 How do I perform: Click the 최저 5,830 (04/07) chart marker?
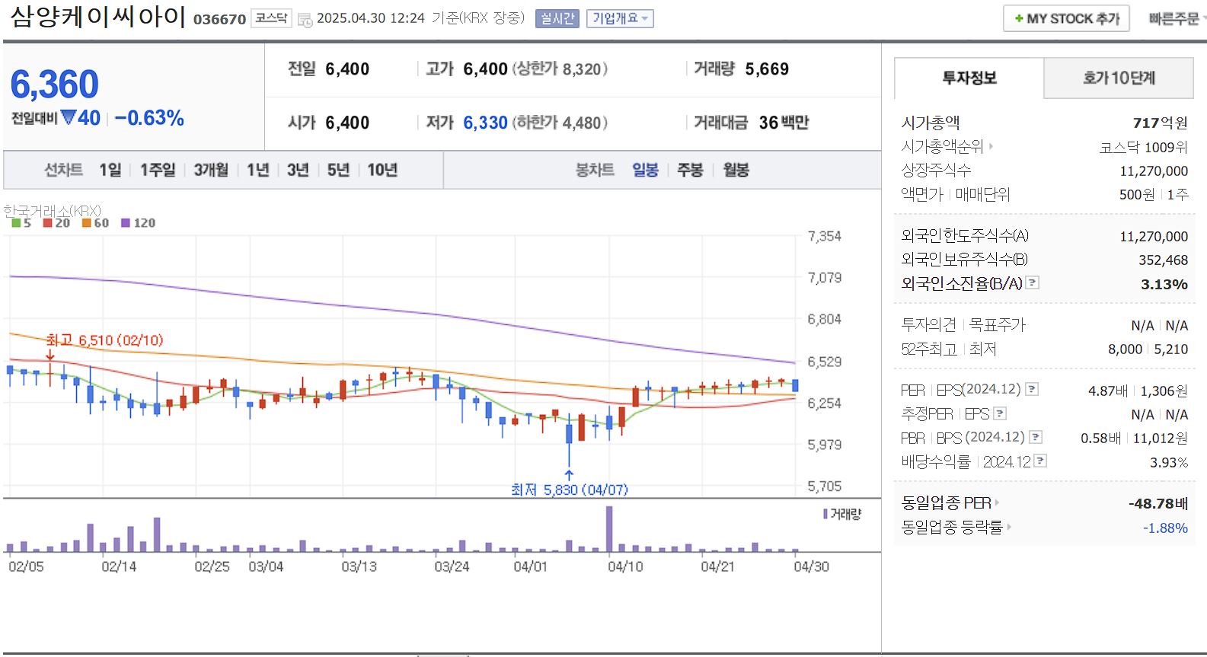tap(570, 490)
